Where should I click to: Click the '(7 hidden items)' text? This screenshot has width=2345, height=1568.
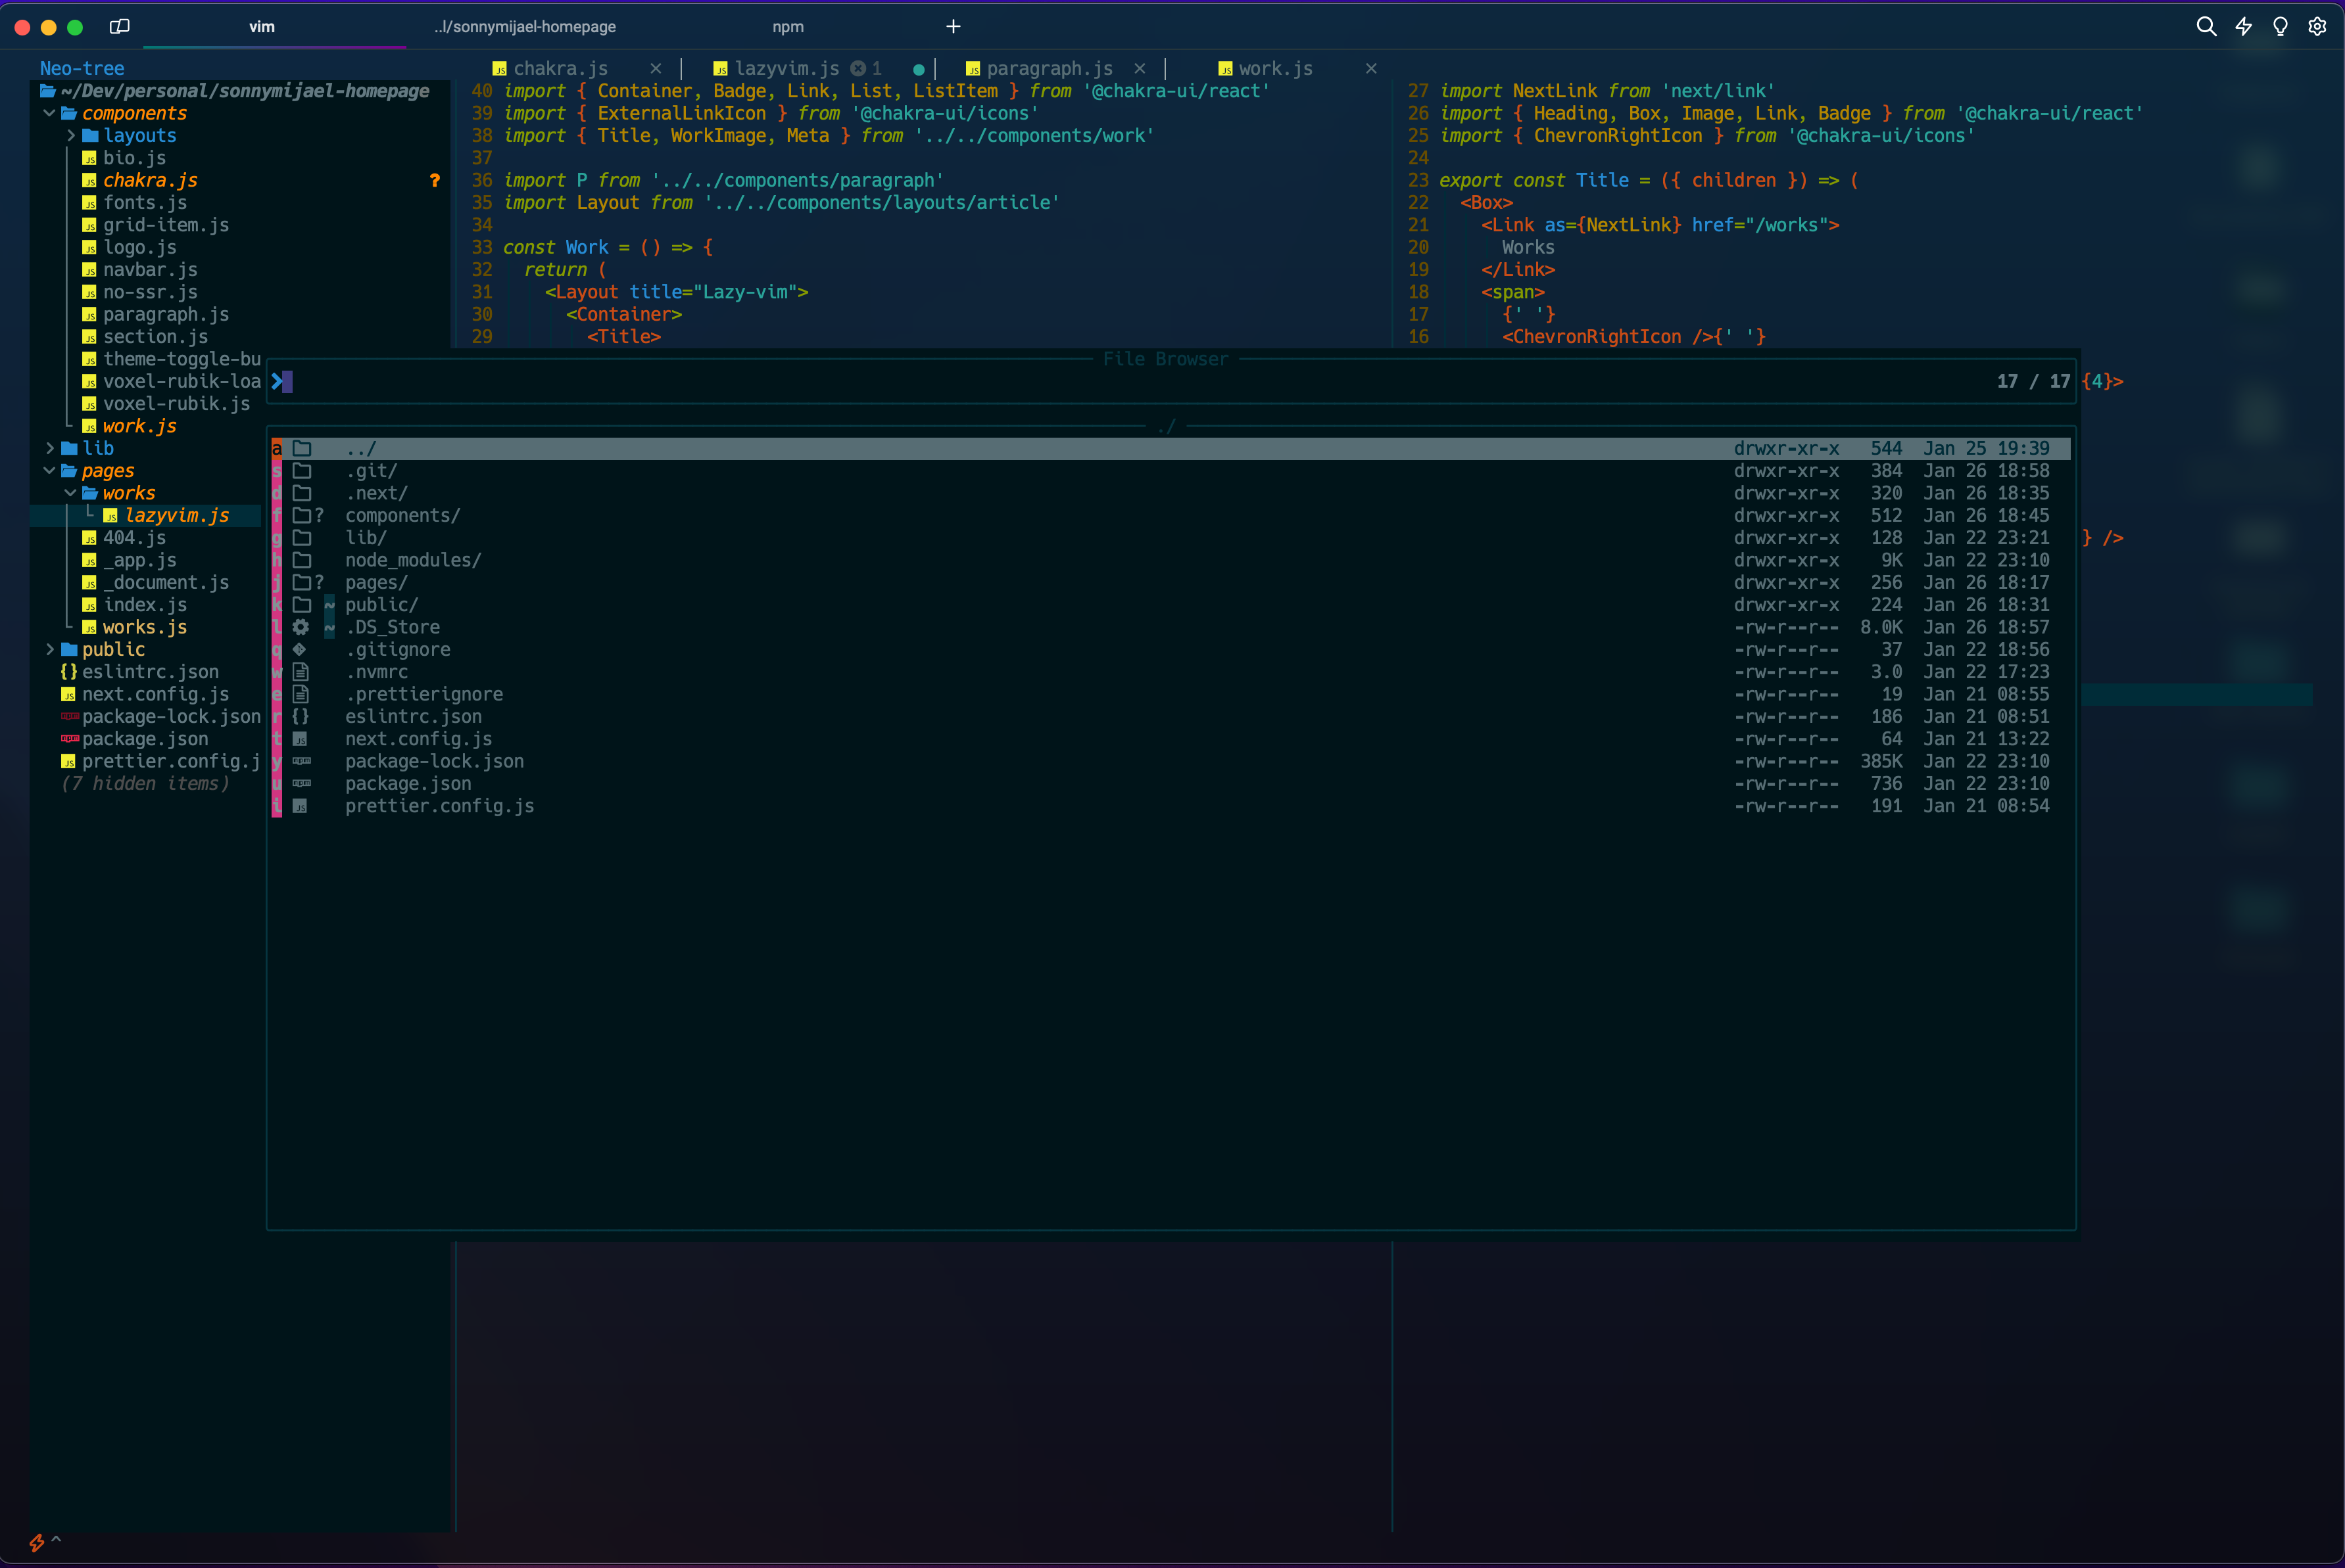145,784
